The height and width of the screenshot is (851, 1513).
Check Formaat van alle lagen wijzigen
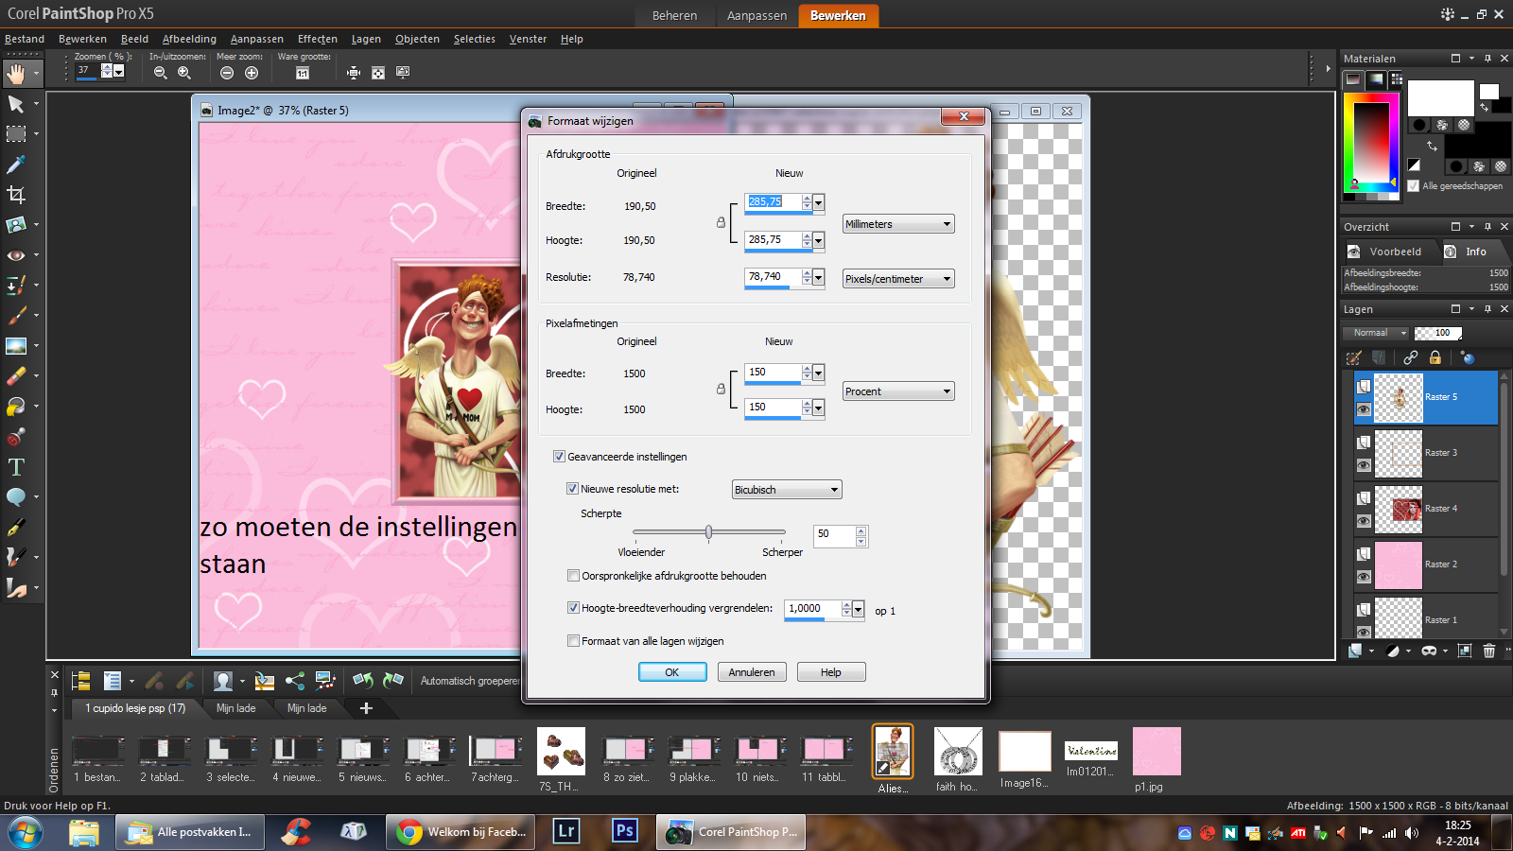pyautogui.click(x=573, y=641)
